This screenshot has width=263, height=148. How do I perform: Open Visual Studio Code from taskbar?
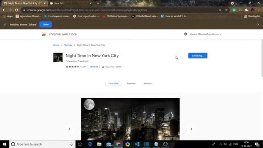click(x=137, y=144)
